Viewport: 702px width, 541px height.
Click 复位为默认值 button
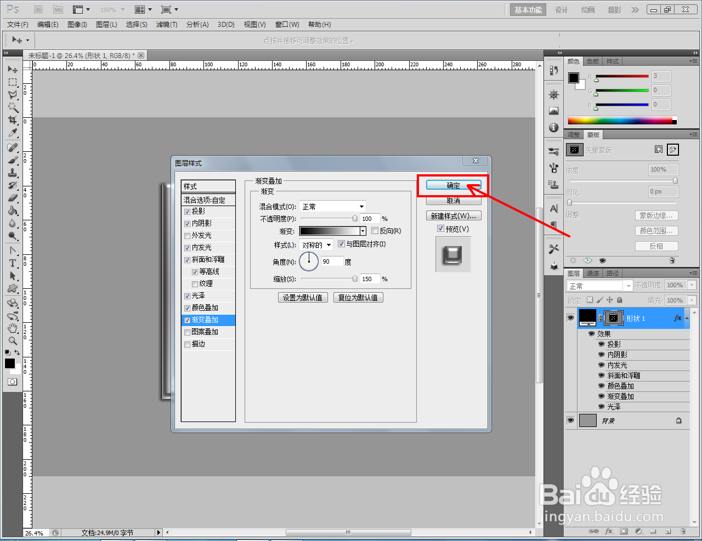[358, 298]
